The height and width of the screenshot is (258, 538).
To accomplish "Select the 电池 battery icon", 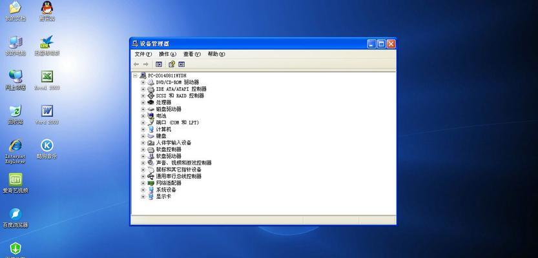I will coord(150,116).
